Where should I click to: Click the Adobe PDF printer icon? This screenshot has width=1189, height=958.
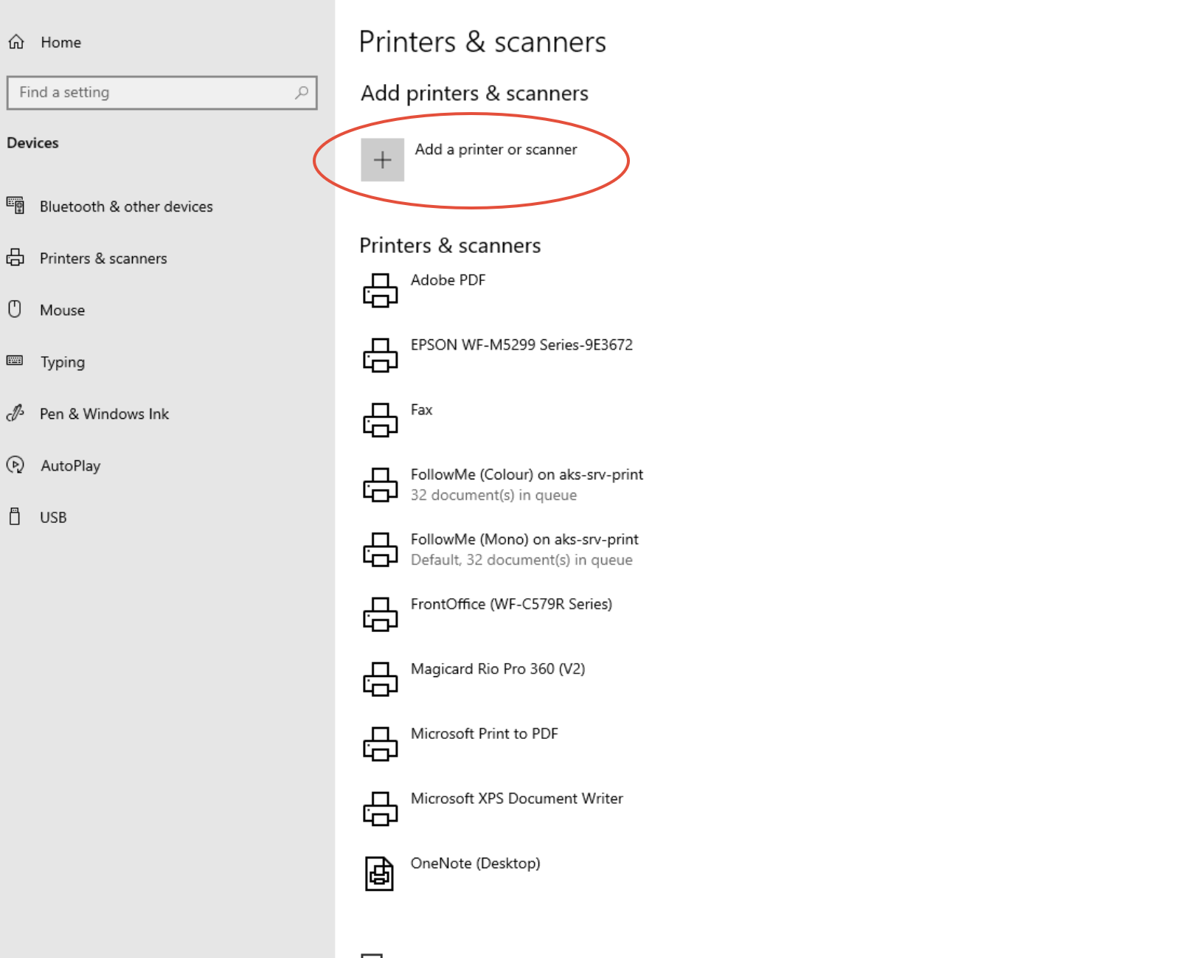point(380,291)
